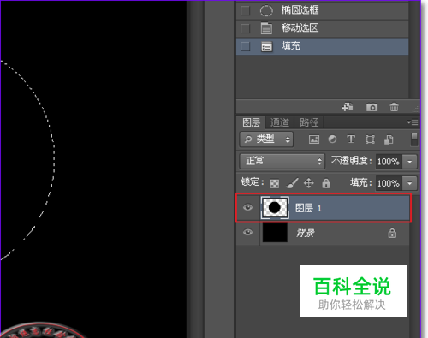Click the 填充 state icon in History
This screenshot has height=338, width=428.
pos(266,46)
